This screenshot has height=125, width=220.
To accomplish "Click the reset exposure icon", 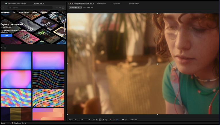I will point(114,120).
